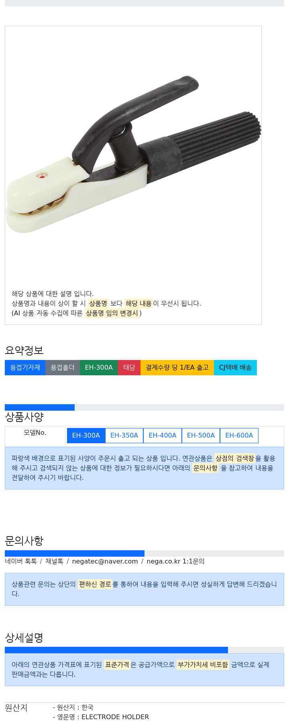Click the progress bar under 상세설명 heading
This screenshot has width=289, height=722.
pyautogui.click(x=144, y=650)
